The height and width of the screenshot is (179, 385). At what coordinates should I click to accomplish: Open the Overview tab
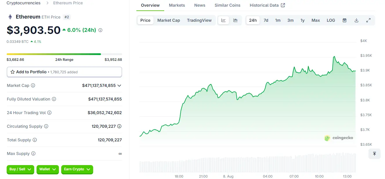pos(150,5)
